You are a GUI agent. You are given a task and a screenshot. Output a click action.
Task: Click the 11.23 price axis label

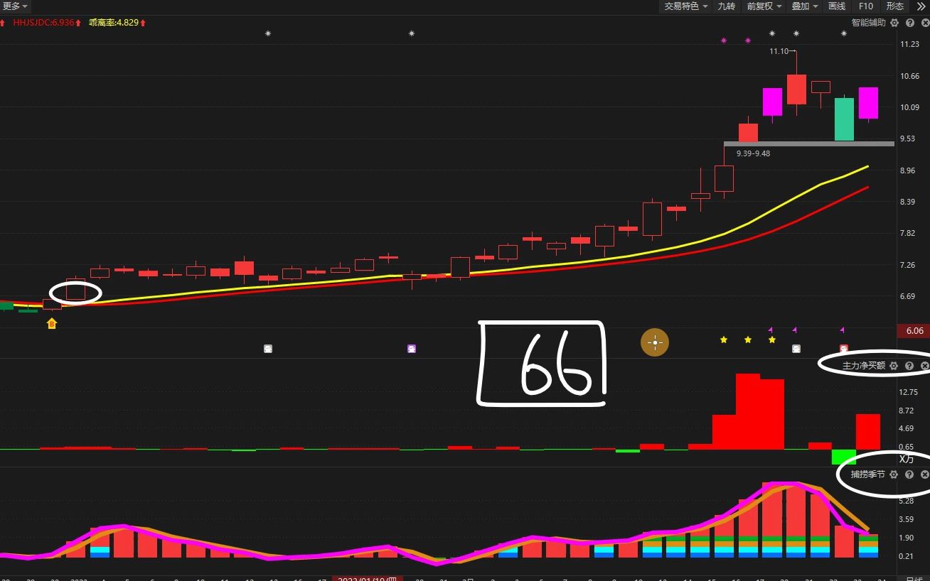[x=909, y=44]
